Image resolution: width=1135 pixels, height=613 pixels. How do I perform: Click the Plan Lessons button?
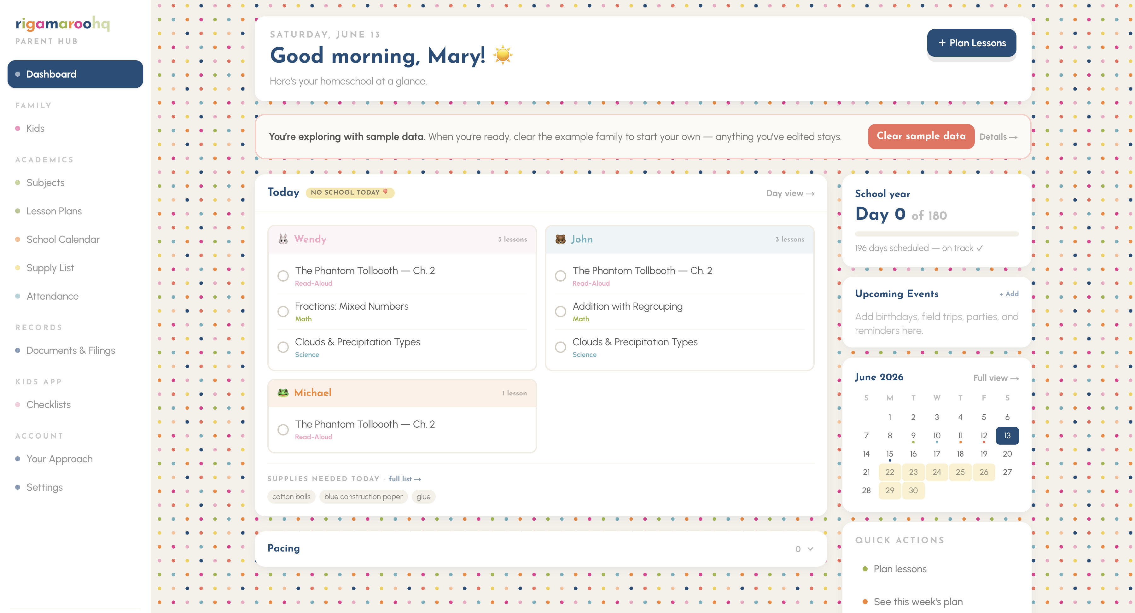[972, 43]
